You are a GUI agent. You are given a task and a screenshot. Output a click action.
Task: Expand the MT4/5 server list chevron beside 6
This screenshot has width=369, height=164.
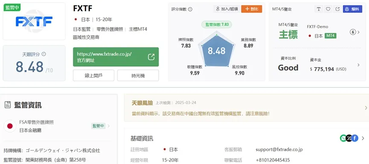(x=359, y=32)
